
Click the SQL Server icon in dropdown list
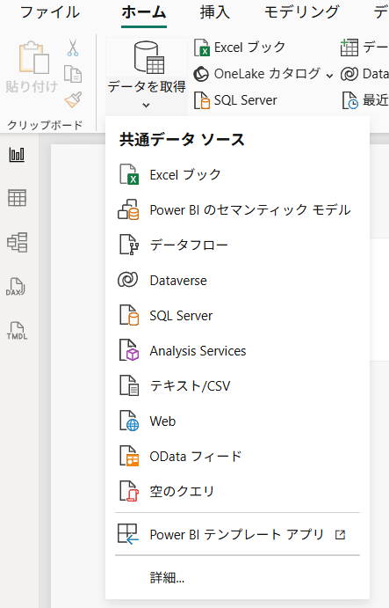point(128,315)
